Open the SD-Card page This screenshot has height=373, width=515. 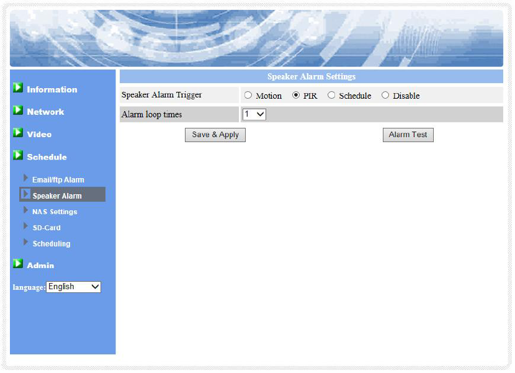point(47,228)
